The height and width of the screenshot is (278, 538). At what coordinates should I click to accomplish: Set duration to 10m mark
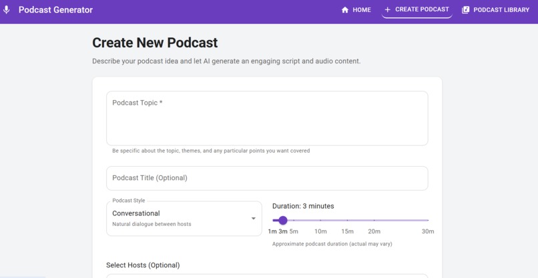click(320, 220)
